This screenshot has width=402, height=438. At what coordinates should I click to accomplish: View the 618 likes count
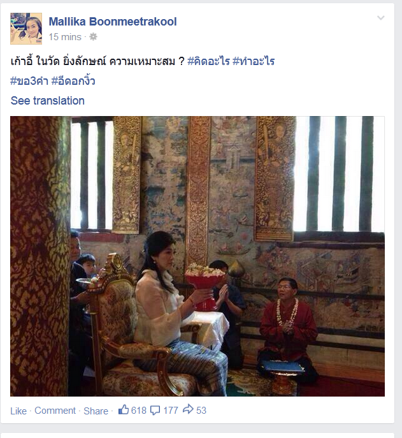[x=139, y=411]
